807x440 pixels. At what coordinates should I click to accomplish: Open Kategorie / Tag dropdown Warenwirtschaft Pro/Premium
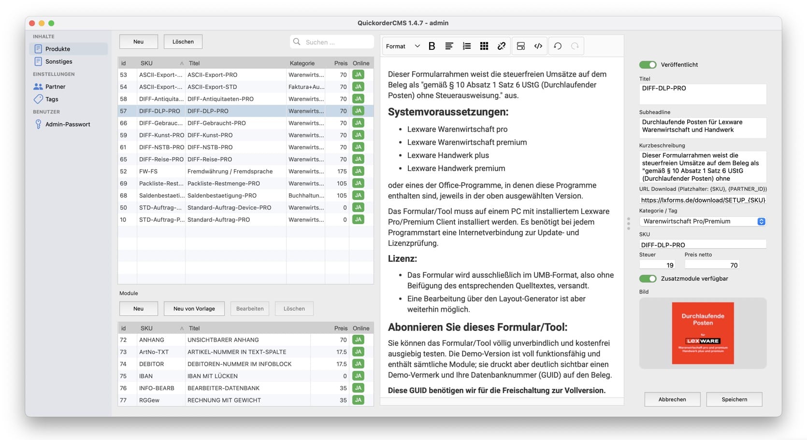coord(703,221)
